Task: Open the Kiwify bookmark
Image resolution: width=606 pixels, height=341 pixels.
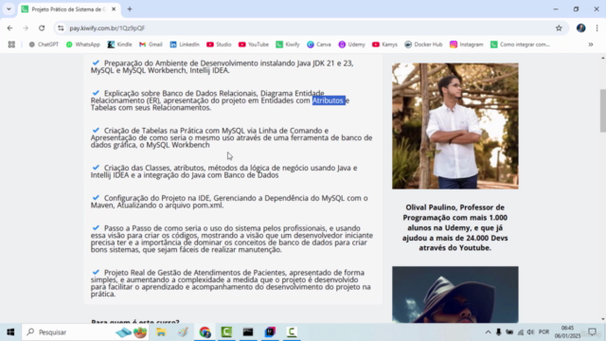Action: [288, 45]
